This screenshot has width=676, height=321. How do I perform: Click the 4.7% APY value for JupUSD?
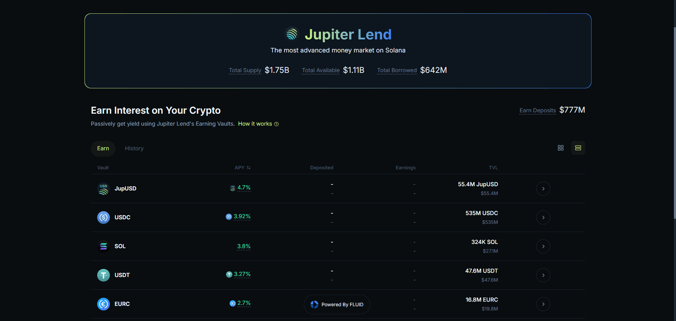tap(244, 188)
